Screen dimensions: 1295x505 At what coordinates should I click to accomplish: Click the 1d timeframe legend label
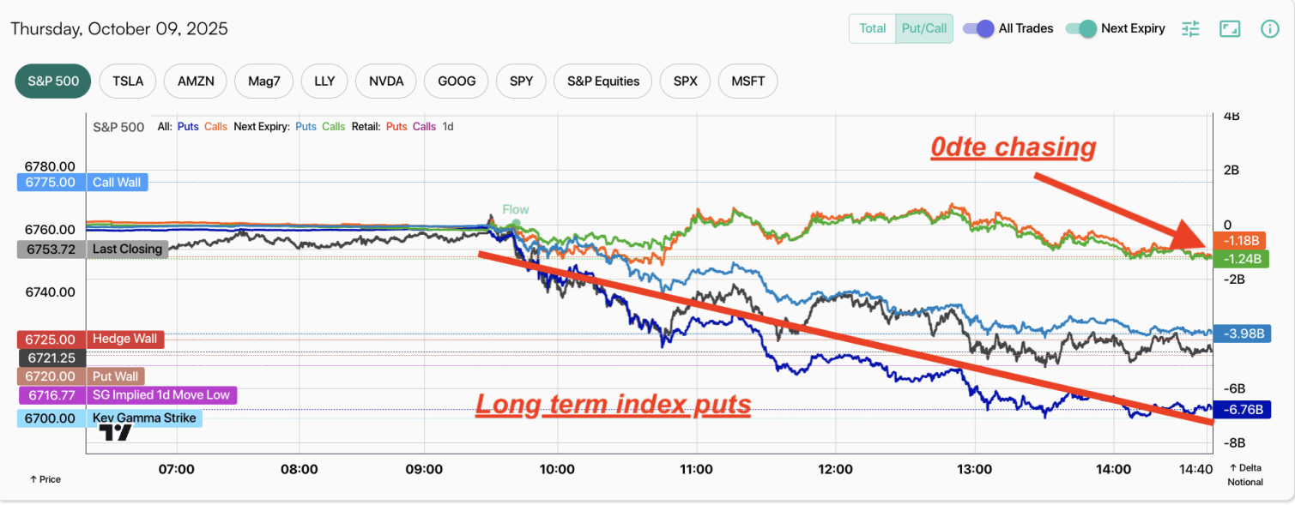point(448,127)
